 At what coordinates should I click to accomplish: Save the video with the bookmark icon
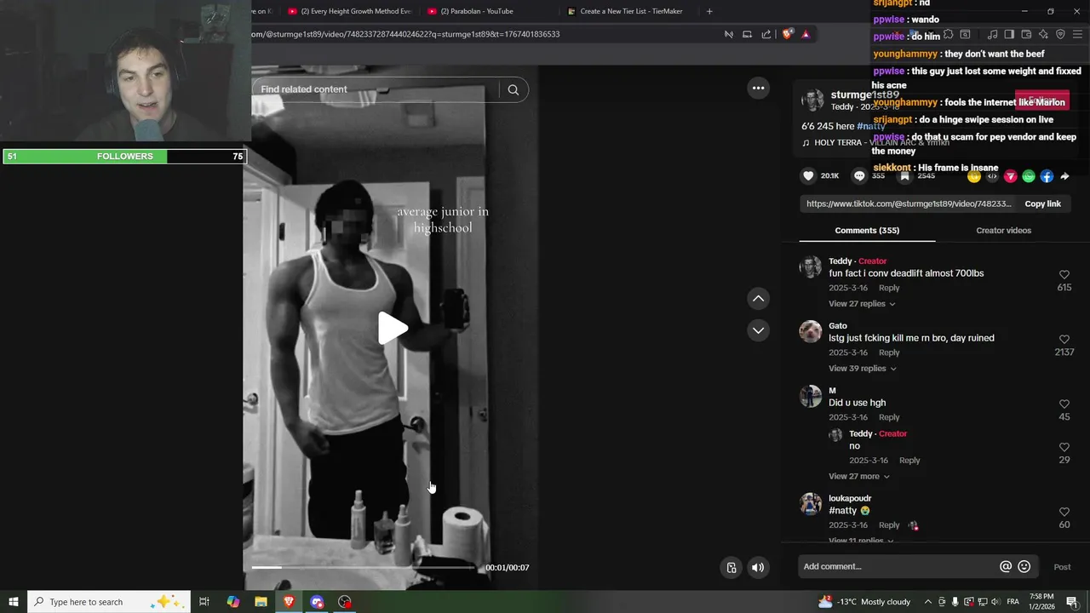(904, 176)
